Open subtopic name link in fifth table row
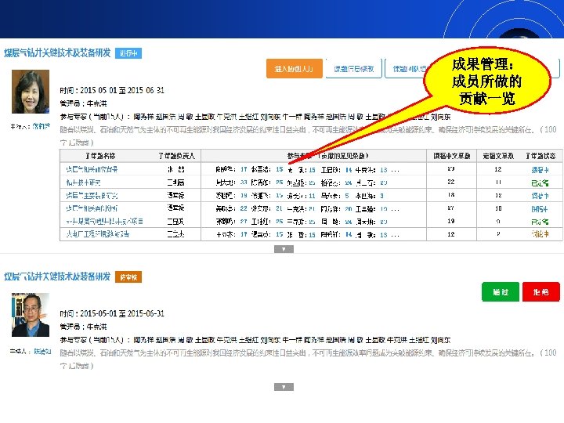 click(x=104, y=222)
